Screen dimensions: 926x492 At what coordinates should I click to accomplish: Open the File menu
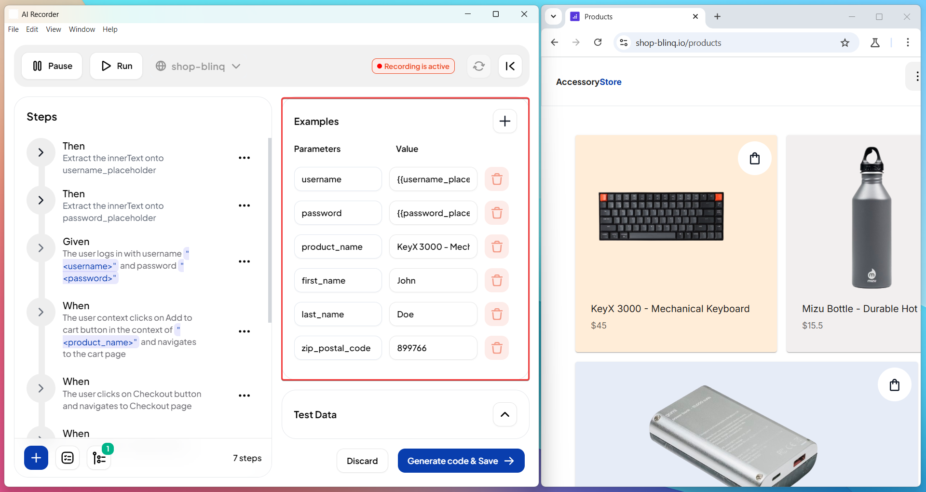click(x=14, y=29)
